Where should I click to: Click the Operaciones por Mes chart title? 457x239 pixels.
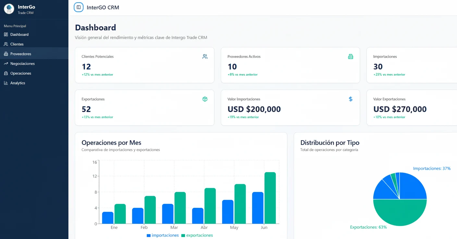coord(111,143)
